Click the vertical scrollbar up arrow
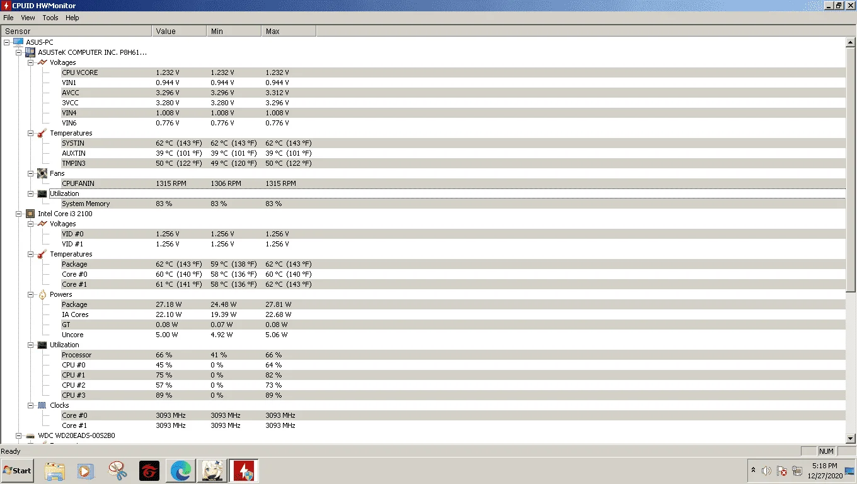 click(x=850, y=42)
